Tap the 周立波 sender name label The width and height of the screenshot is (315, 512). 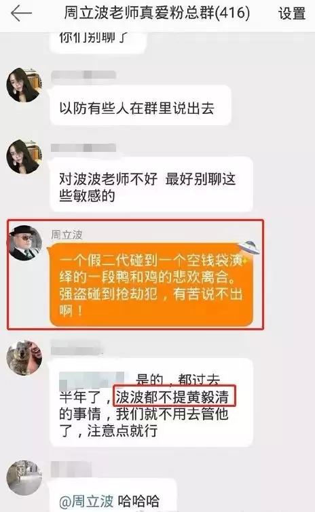click(67, 235)
